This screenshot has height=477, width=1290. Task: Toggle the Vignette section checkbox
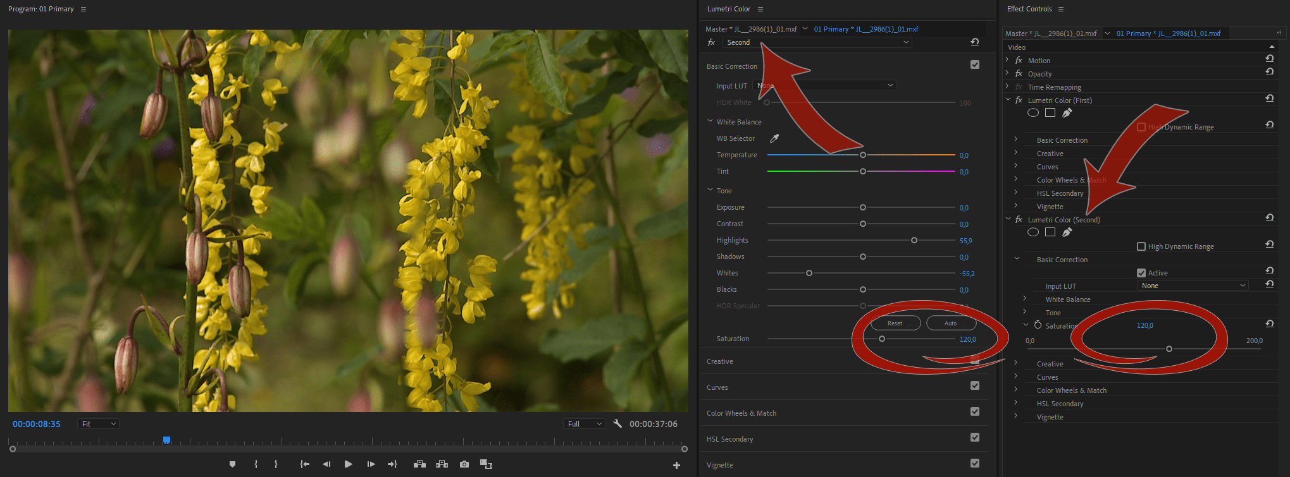pos(975,463)
